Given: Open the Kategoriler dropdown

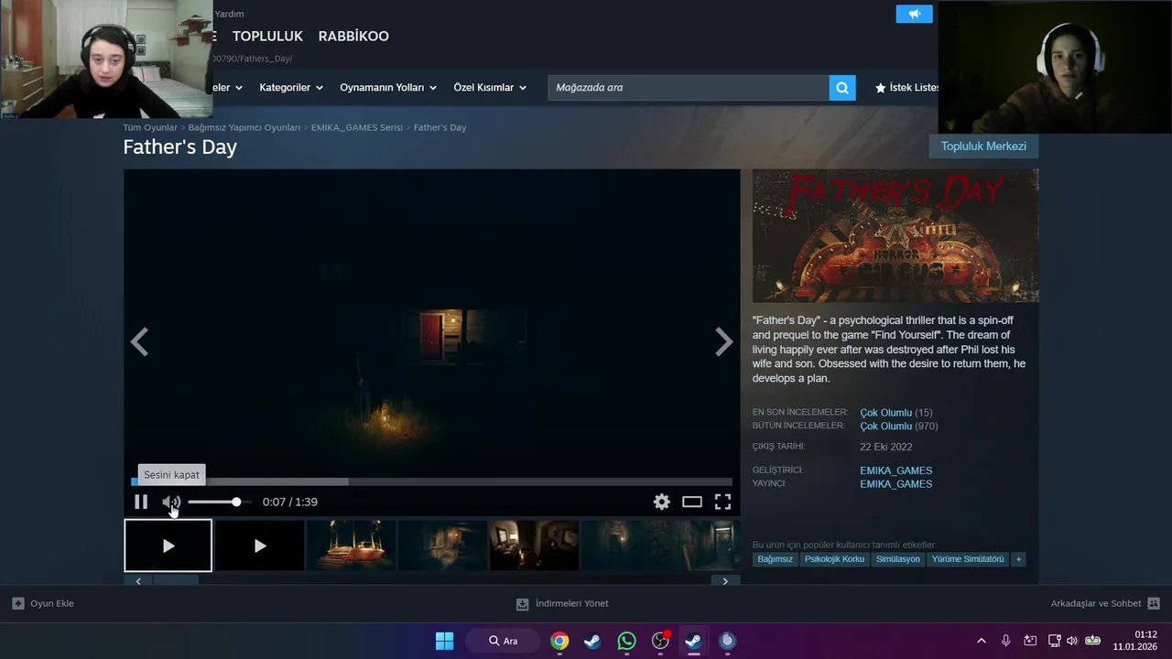Looking at the screenshot, I should coord(291,88).
